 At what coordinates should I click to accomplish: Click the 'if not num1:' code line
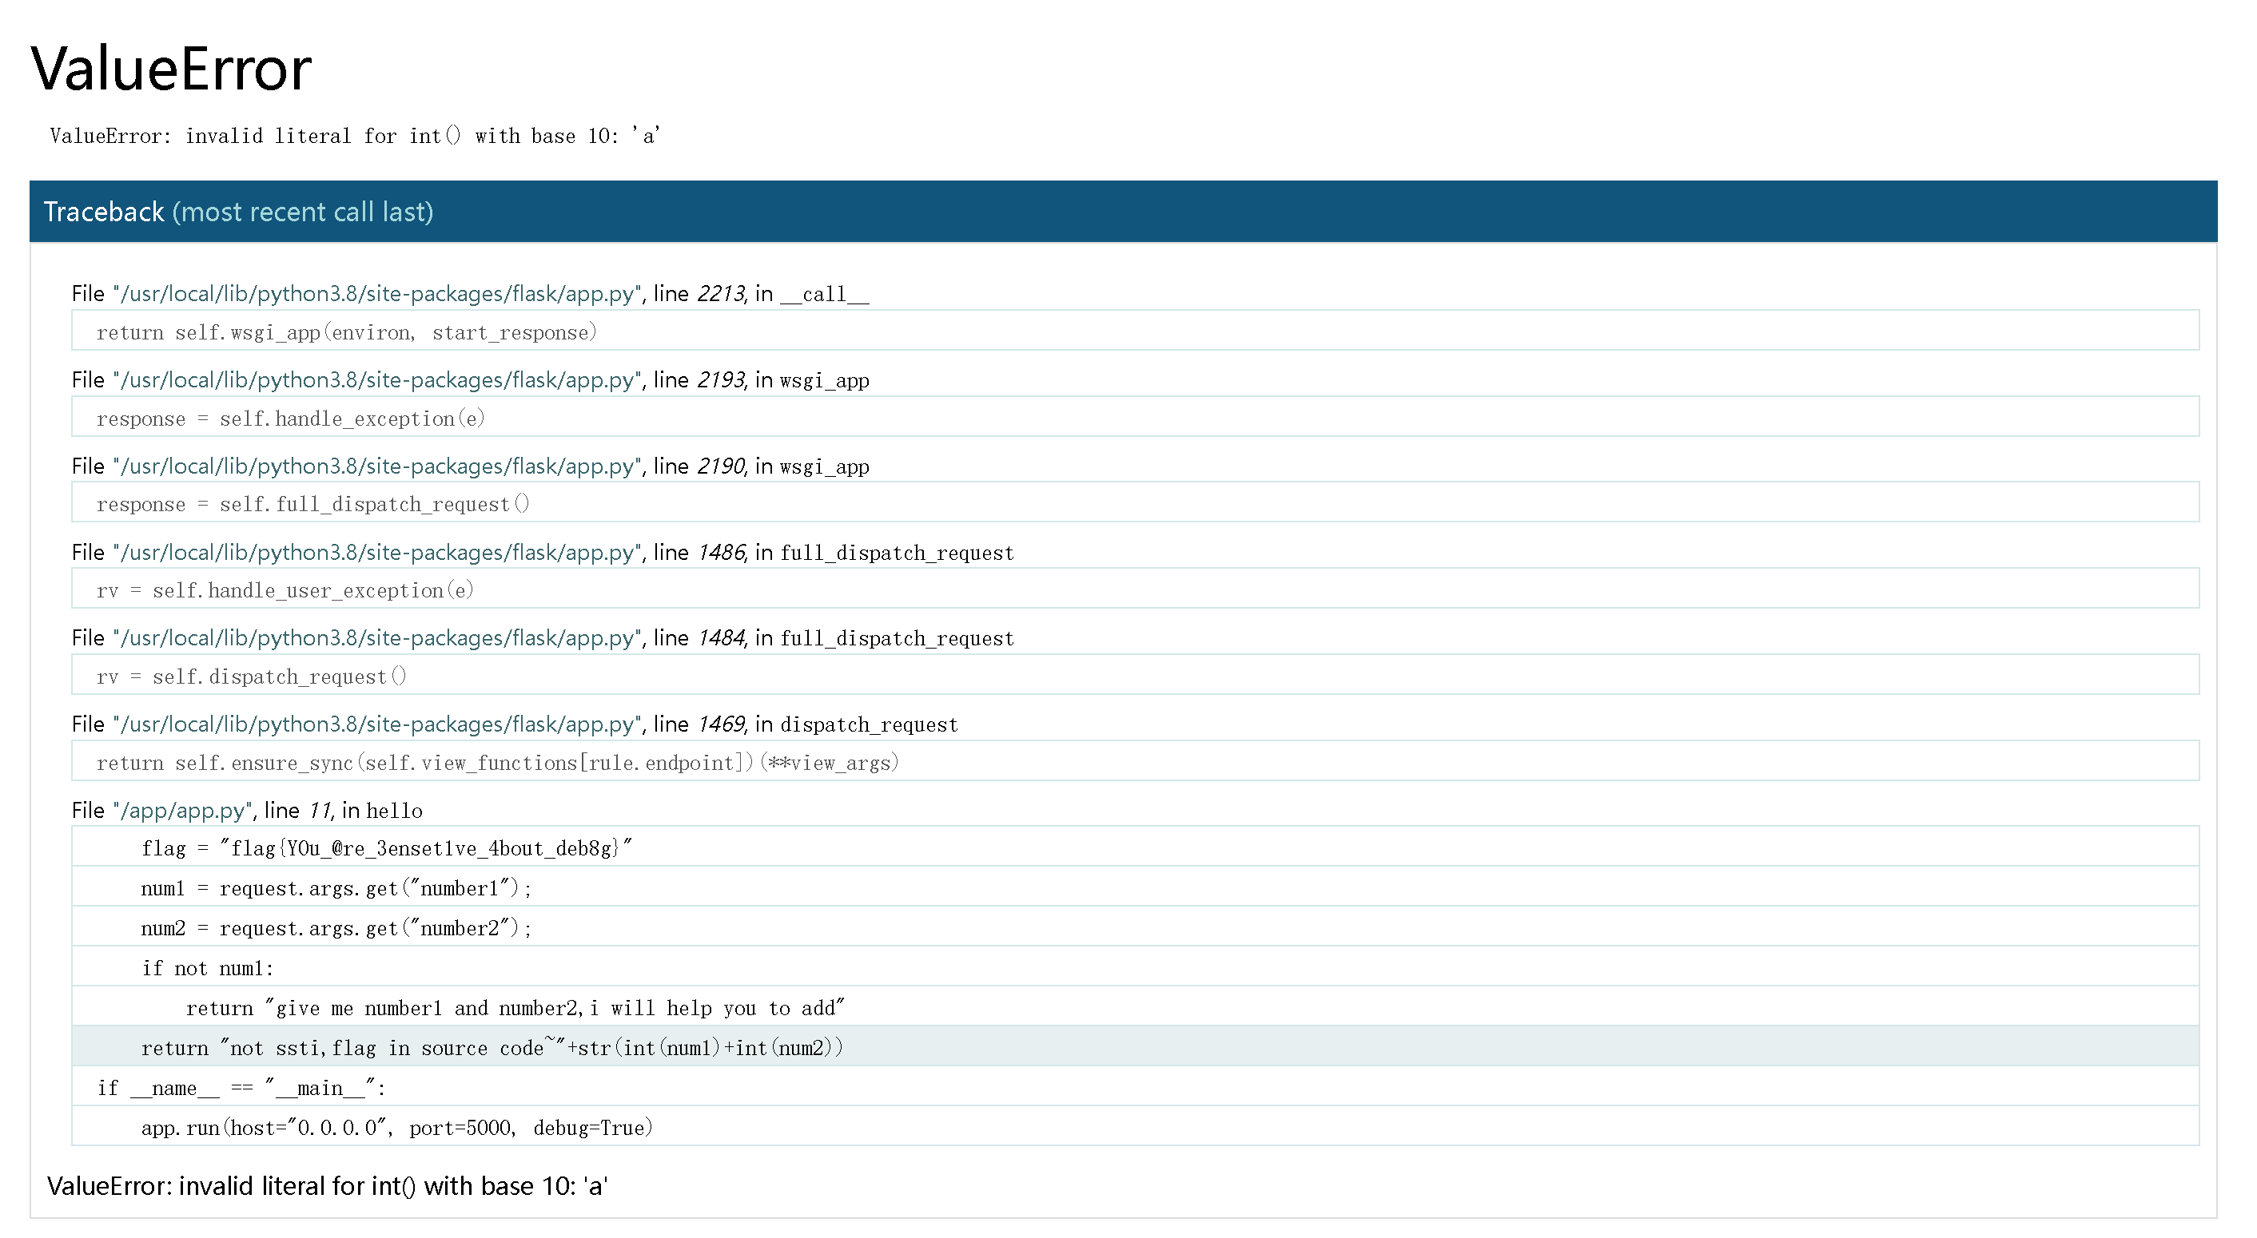point(208,968)
